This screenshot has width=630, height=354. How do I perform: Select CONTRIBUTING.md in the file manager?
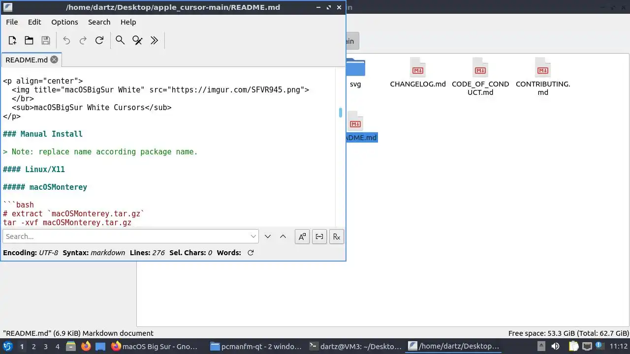(x=543, y=77)
